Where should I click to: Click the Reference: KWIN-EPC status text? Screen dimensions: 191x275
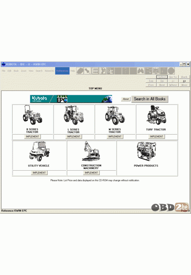coord(14,211)
